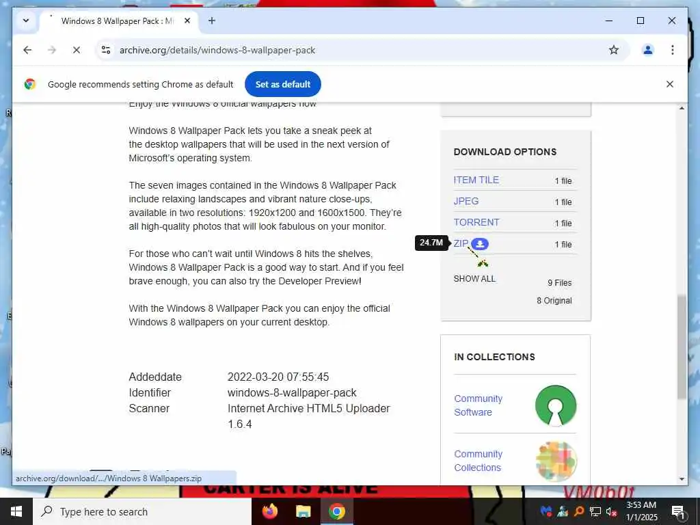
Task: Click the Identifier value windows-8-wallpaper-pack
Action: pos(292,393)
